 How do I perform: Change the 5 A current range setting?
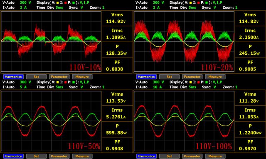point(23,87)
